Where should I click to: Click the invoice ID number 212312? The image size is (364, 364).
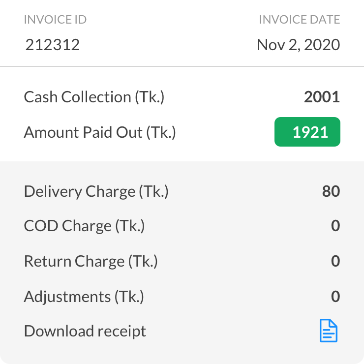(x=53, y=45)
